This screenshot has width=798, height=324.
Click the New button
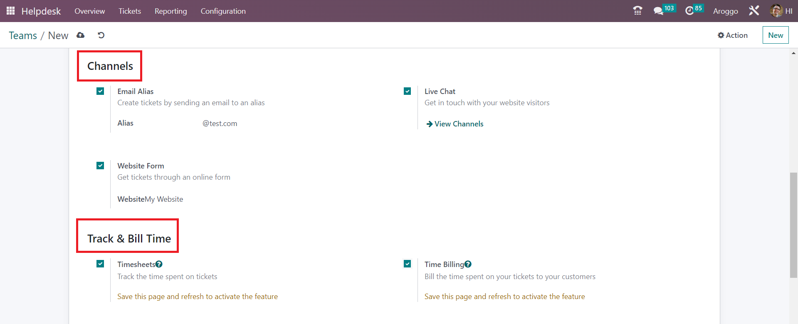[775, 35]
